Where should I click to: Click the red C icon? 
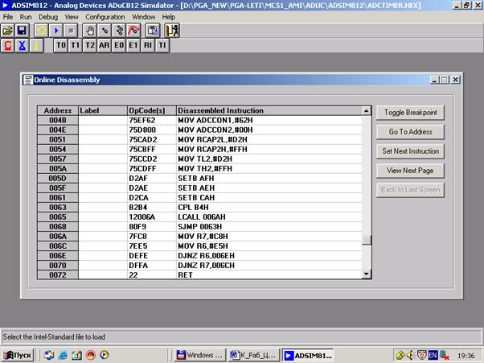[8, 46]
